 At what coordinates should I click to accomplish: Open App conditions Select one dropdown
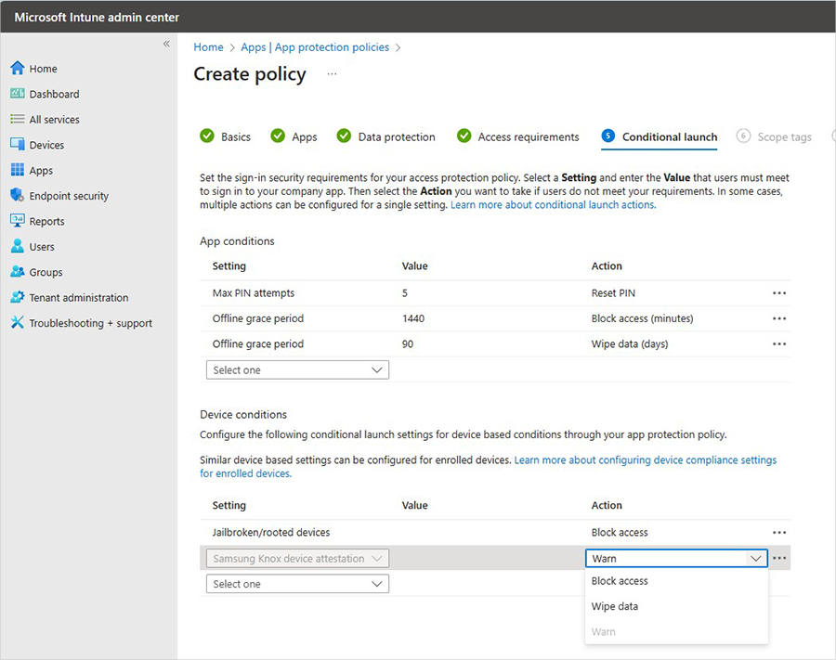point(297,369)
